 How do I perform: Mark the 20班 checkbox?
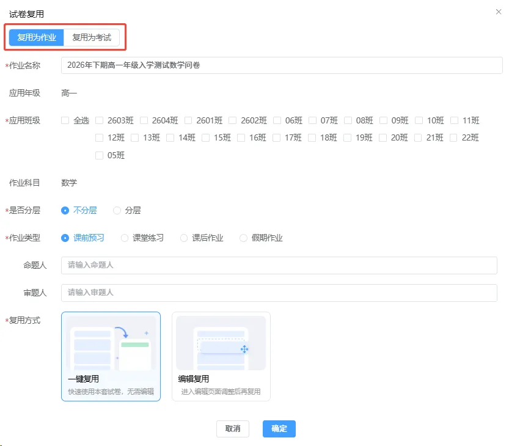click(x=383, y=137)
